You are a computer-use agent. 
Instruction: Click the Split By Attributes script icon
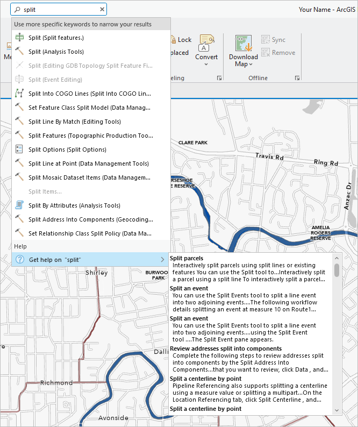click(20, 205)
